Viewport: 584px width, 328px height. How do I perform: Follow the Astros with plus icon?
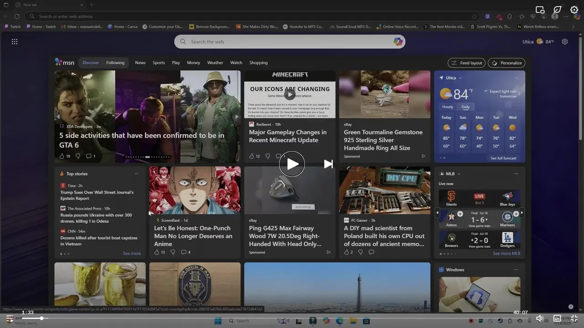460,214
